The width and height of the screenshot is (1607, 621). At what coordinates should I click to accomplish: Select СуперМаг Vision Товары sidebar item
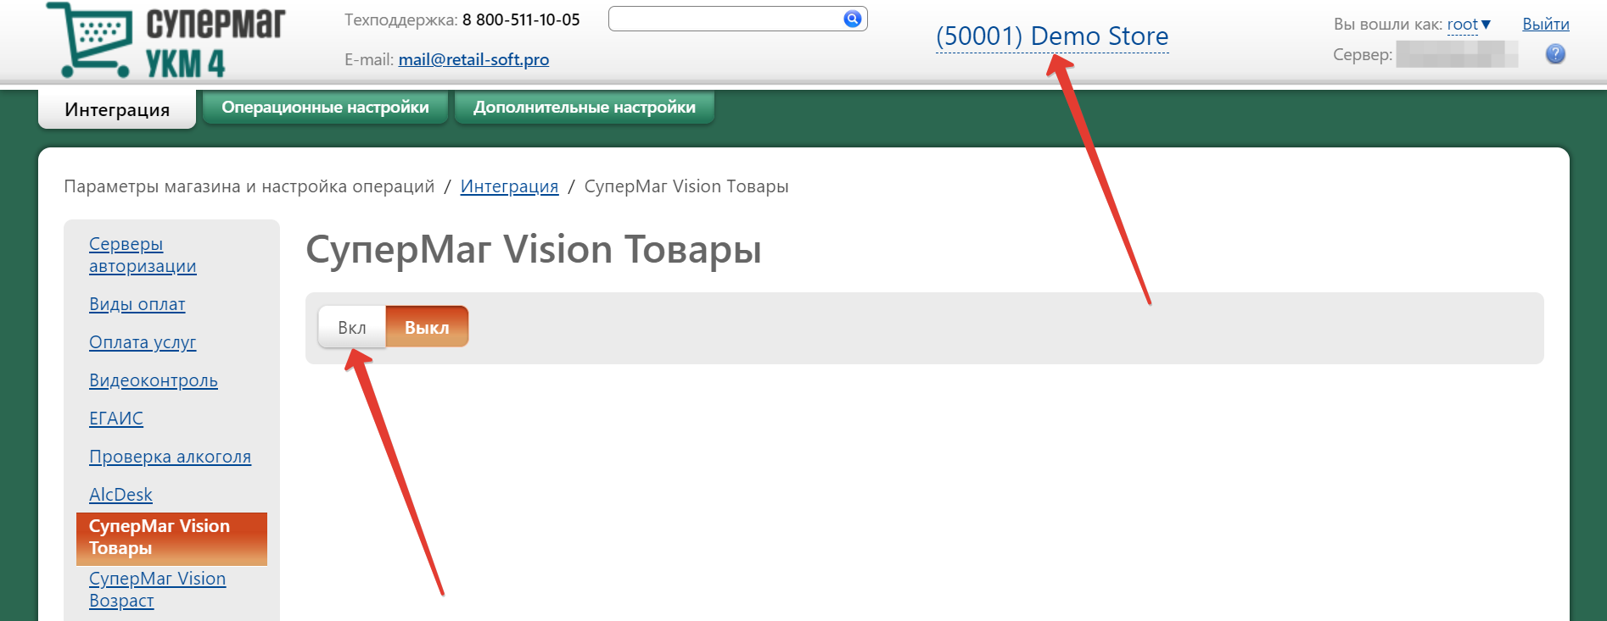(171, 538)
